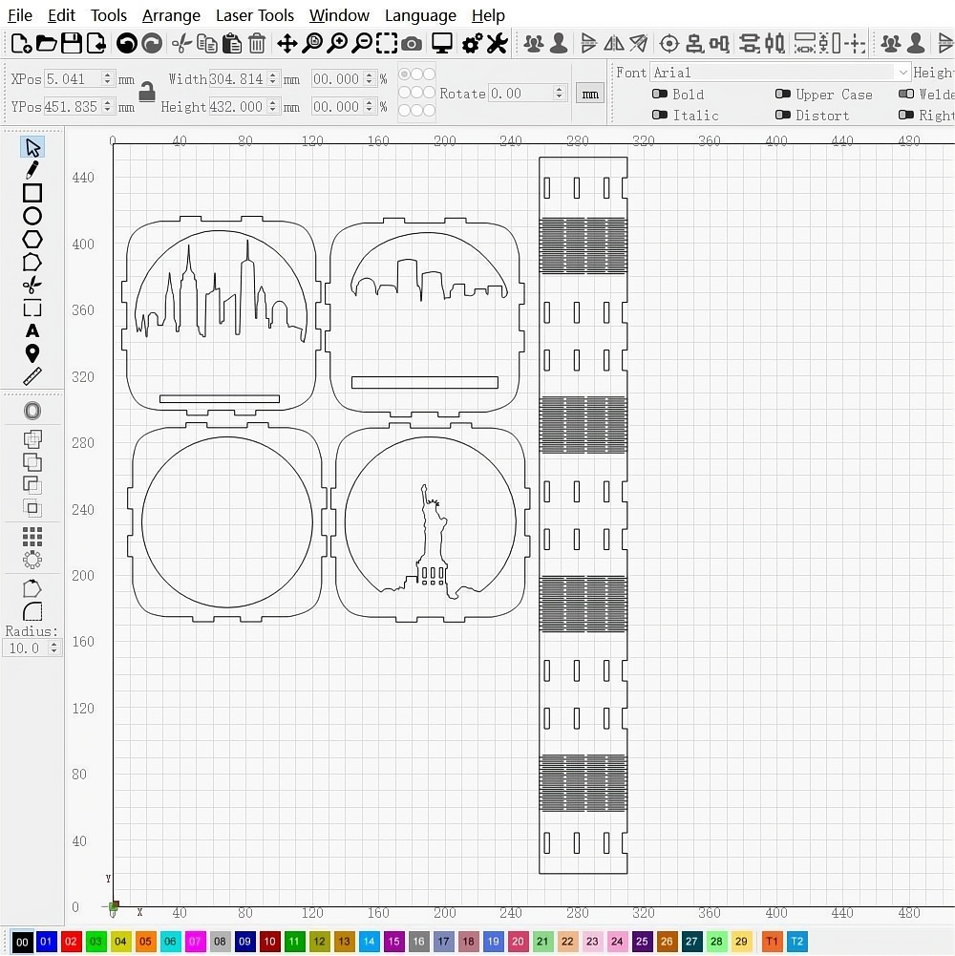955x956 pixels.
Task: Select the Hexagon polygon tool
Action: pyautogui.click(x=32, y=239)
